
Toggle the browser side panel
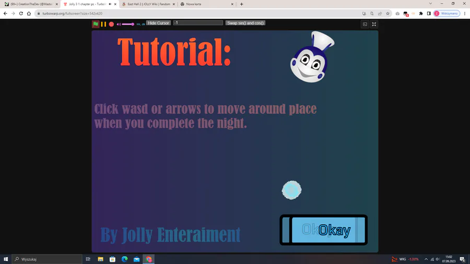429,14
